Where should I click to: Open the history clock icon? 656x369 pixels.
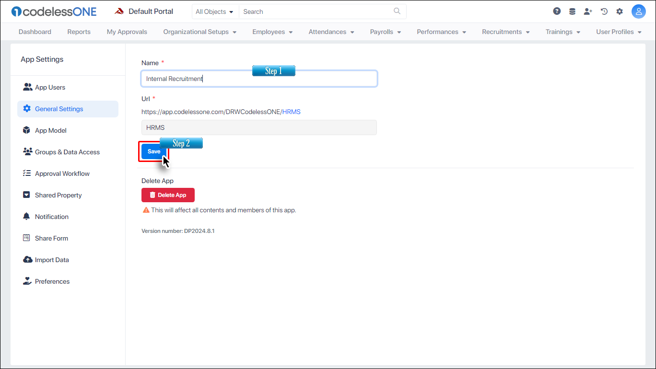604,12
